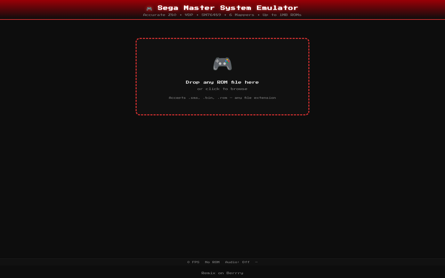Click the 'No ROM' status entry
The image size is (445, 278).
point(212,262)
